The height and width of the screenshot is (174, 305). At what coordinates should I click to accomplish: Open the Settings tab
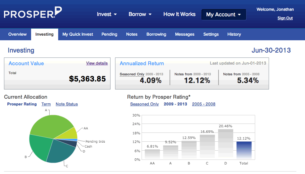point(211,34)
